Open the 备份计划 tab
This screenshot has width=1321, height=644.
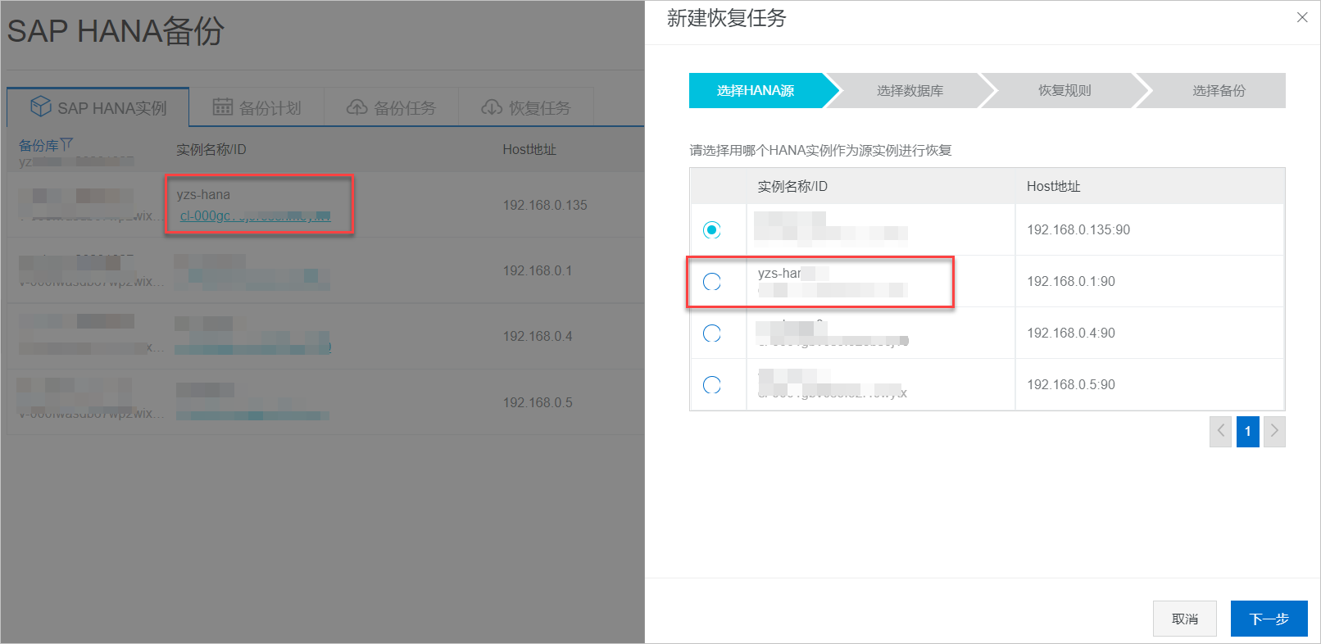pos(256,107)
